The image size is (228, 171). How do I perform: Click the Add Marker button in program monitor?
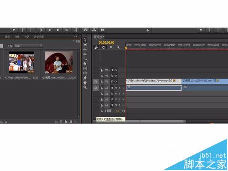click(x=14, y=30)
